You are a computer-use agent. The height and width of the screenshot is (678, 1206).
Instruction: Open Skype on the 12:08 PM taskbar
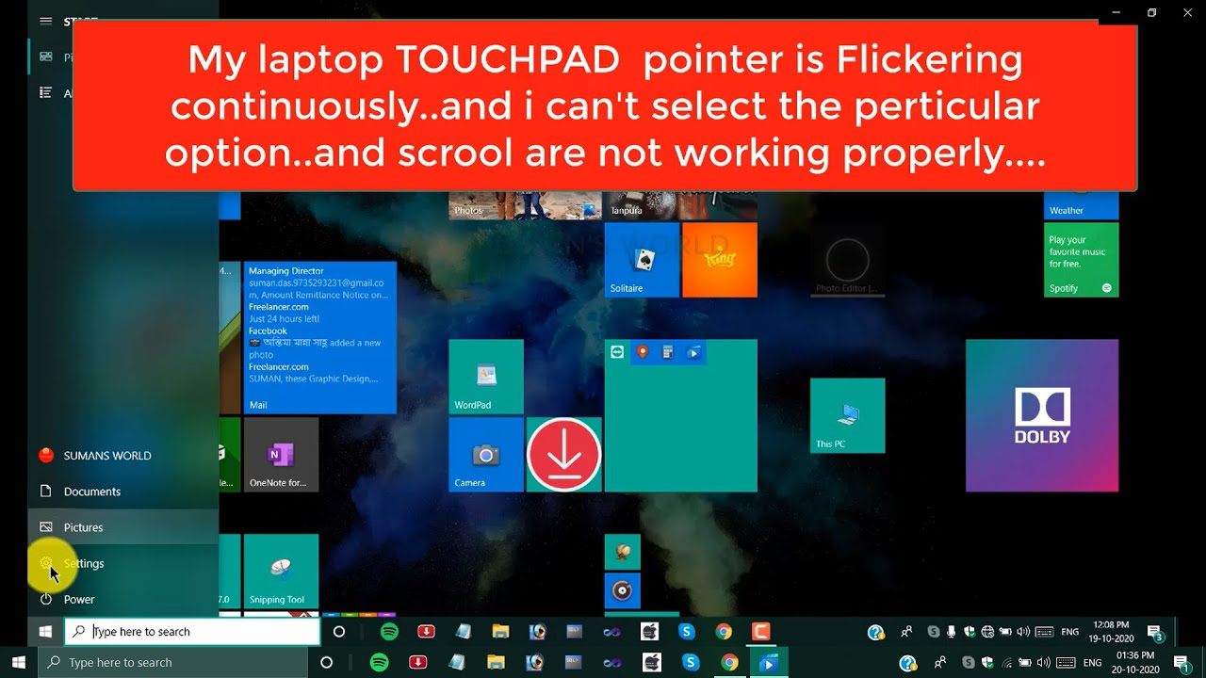[x=687, y=632]
